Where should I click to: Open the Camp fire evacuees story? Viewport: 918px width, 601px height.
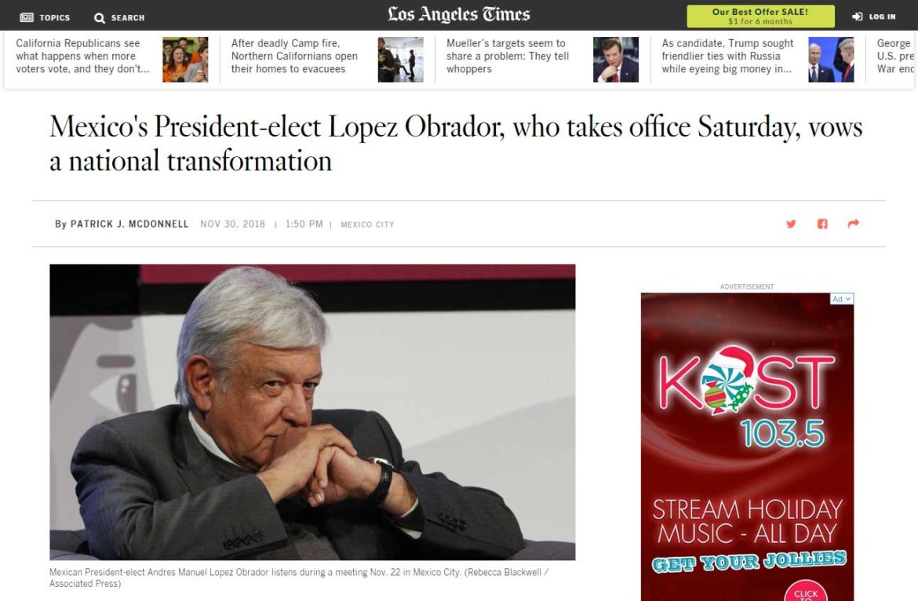point(294,56)
